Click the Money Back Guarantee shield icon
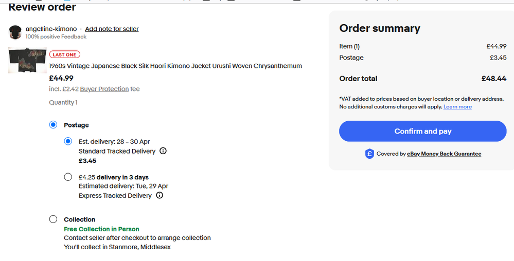The image size is (514, 261). 369,154
